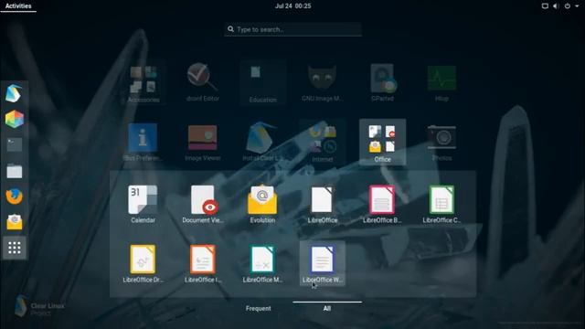Image resolution: width=585 pixels, height=329 pixels.
Task: Open the Calendar app
Action: (x=143, y=205)
